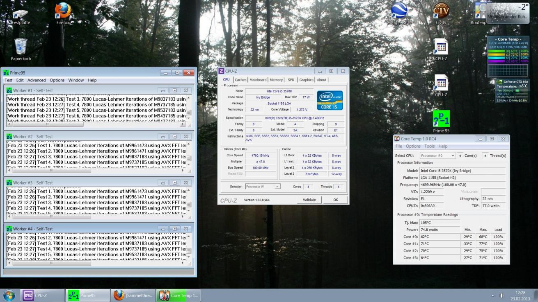Click the Core Temp desktop gadget
538x302 pixels.
click(x=508, y=56)
